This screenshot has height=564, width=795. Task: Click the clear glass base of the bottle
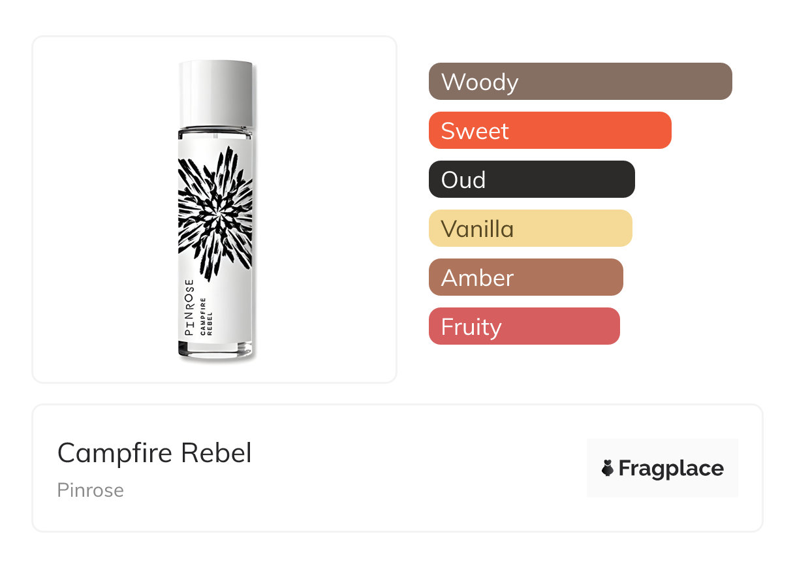(x=215, y=350)
